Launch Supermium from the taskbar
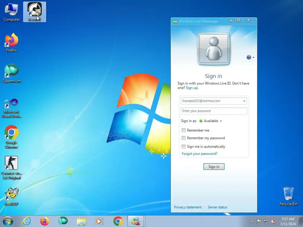303x227 pixels. tap(63, 221)
